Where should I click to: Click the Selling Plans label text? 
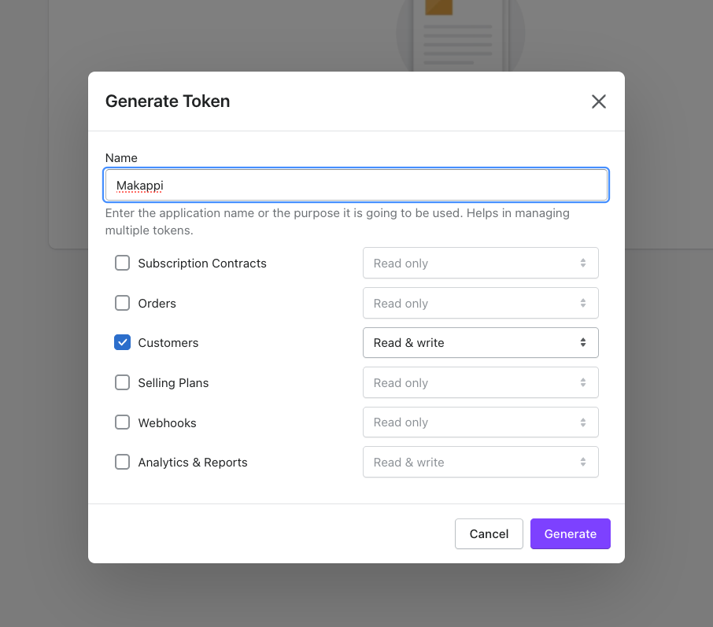(173, 383)
